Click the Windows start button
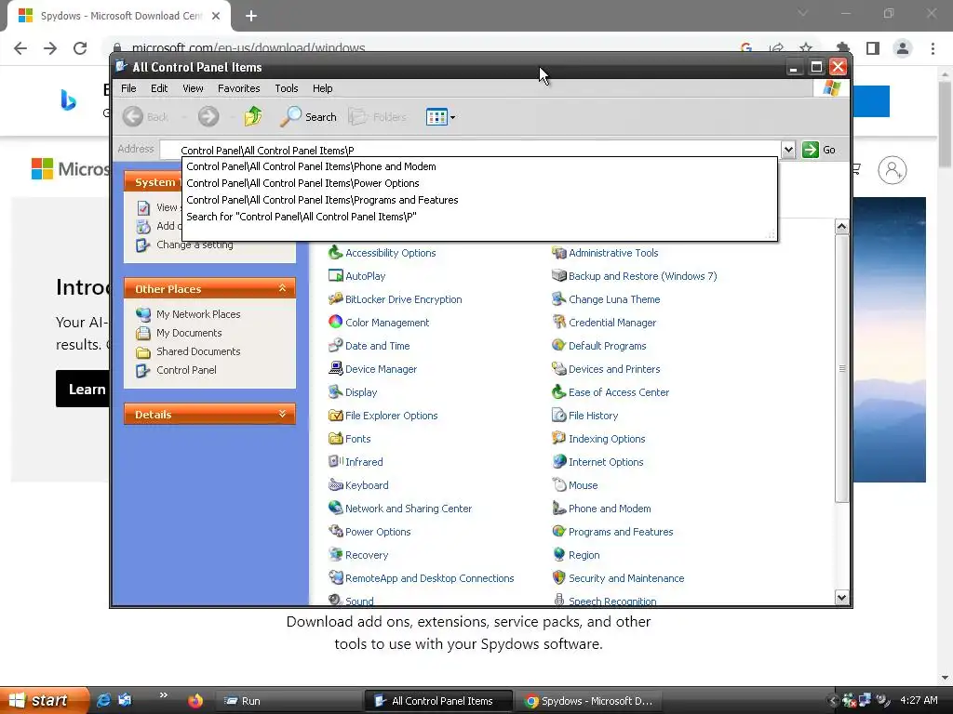 (44, 700)
